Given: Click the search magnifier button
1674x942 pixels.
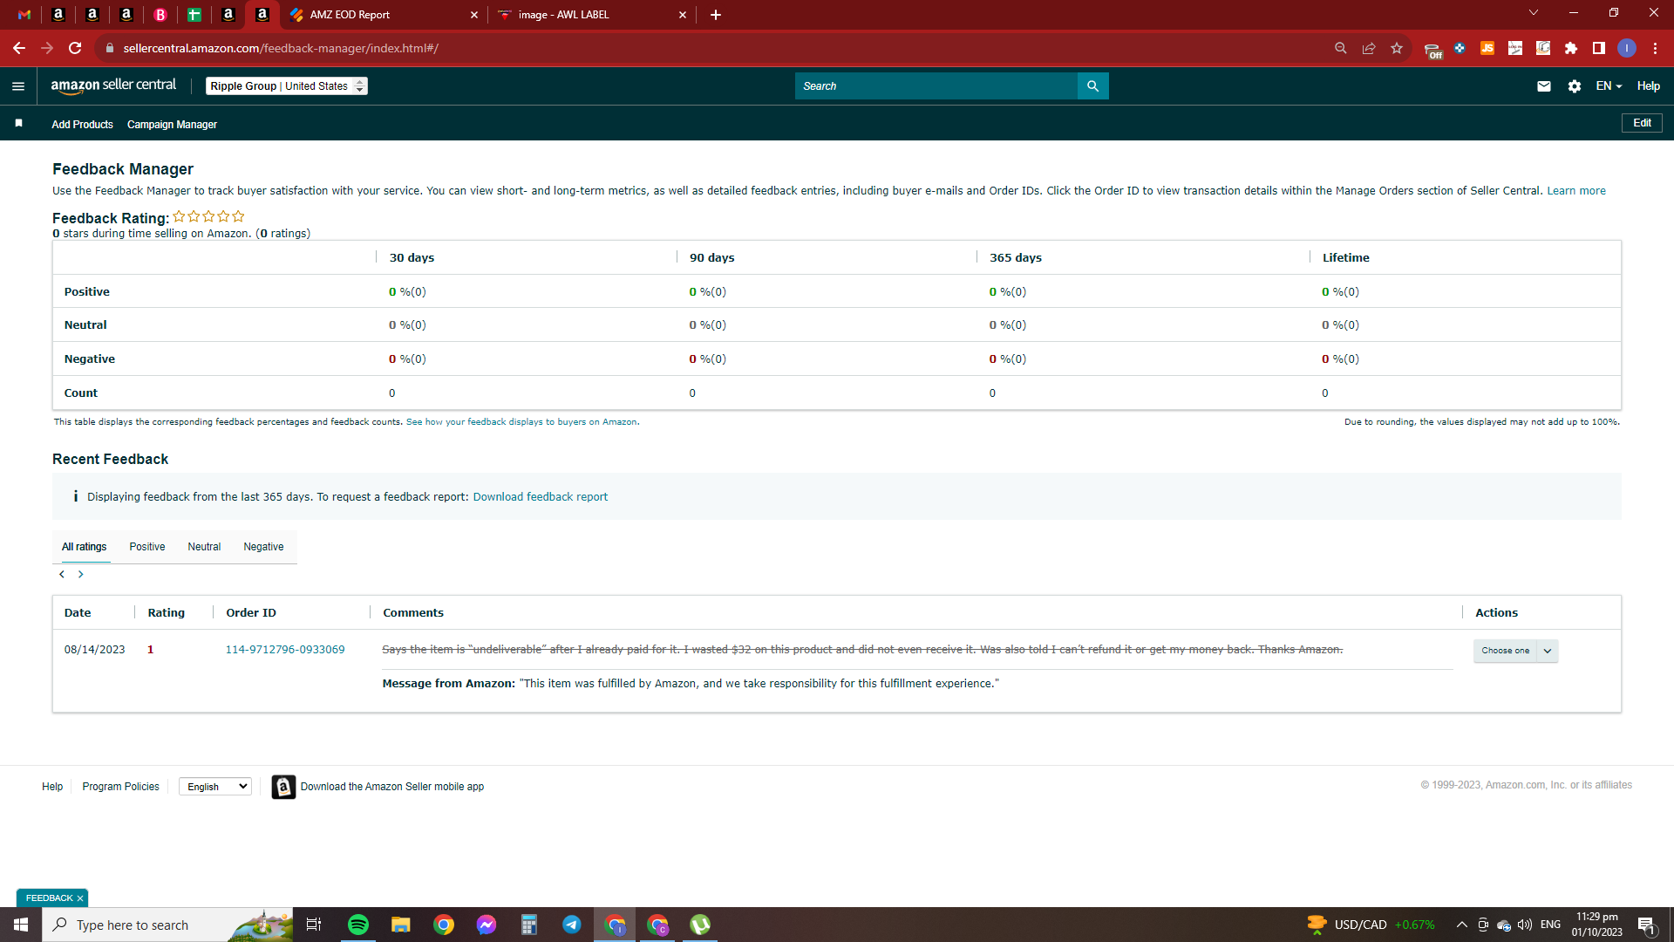Looking at the screenshot, I should (1092, 86).
